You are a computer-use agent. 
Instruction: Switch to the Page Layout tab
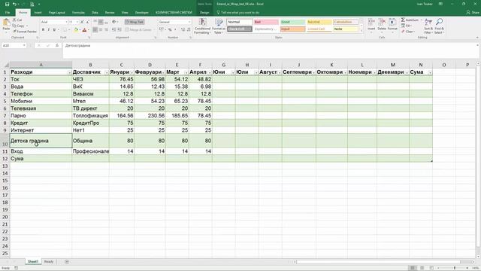tap(57, 13)
